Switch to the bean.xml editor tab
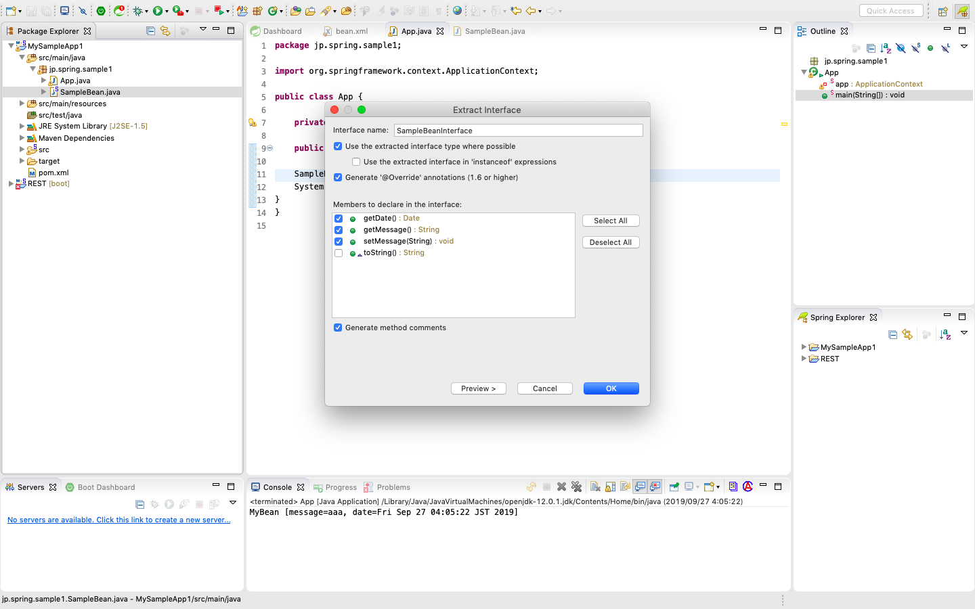 345,31
